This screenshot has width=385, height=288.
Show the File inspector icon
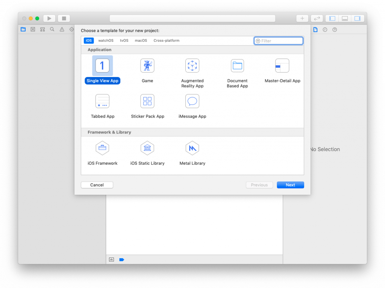click(315, 29)
